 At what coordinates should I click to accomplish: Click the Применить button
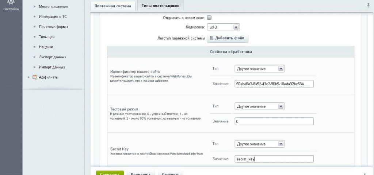[141, 173]
